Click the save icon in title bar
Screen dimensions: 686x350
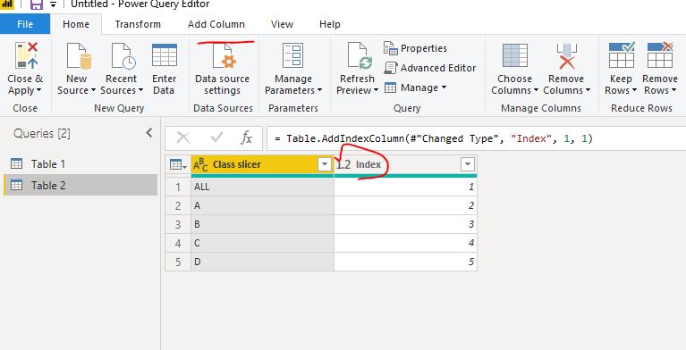tap(37, 4)
